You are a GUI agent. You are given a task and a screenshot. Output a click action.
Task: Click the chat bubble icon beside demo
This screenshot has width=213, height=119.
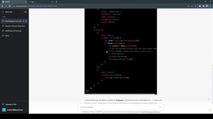coord(3,36)
